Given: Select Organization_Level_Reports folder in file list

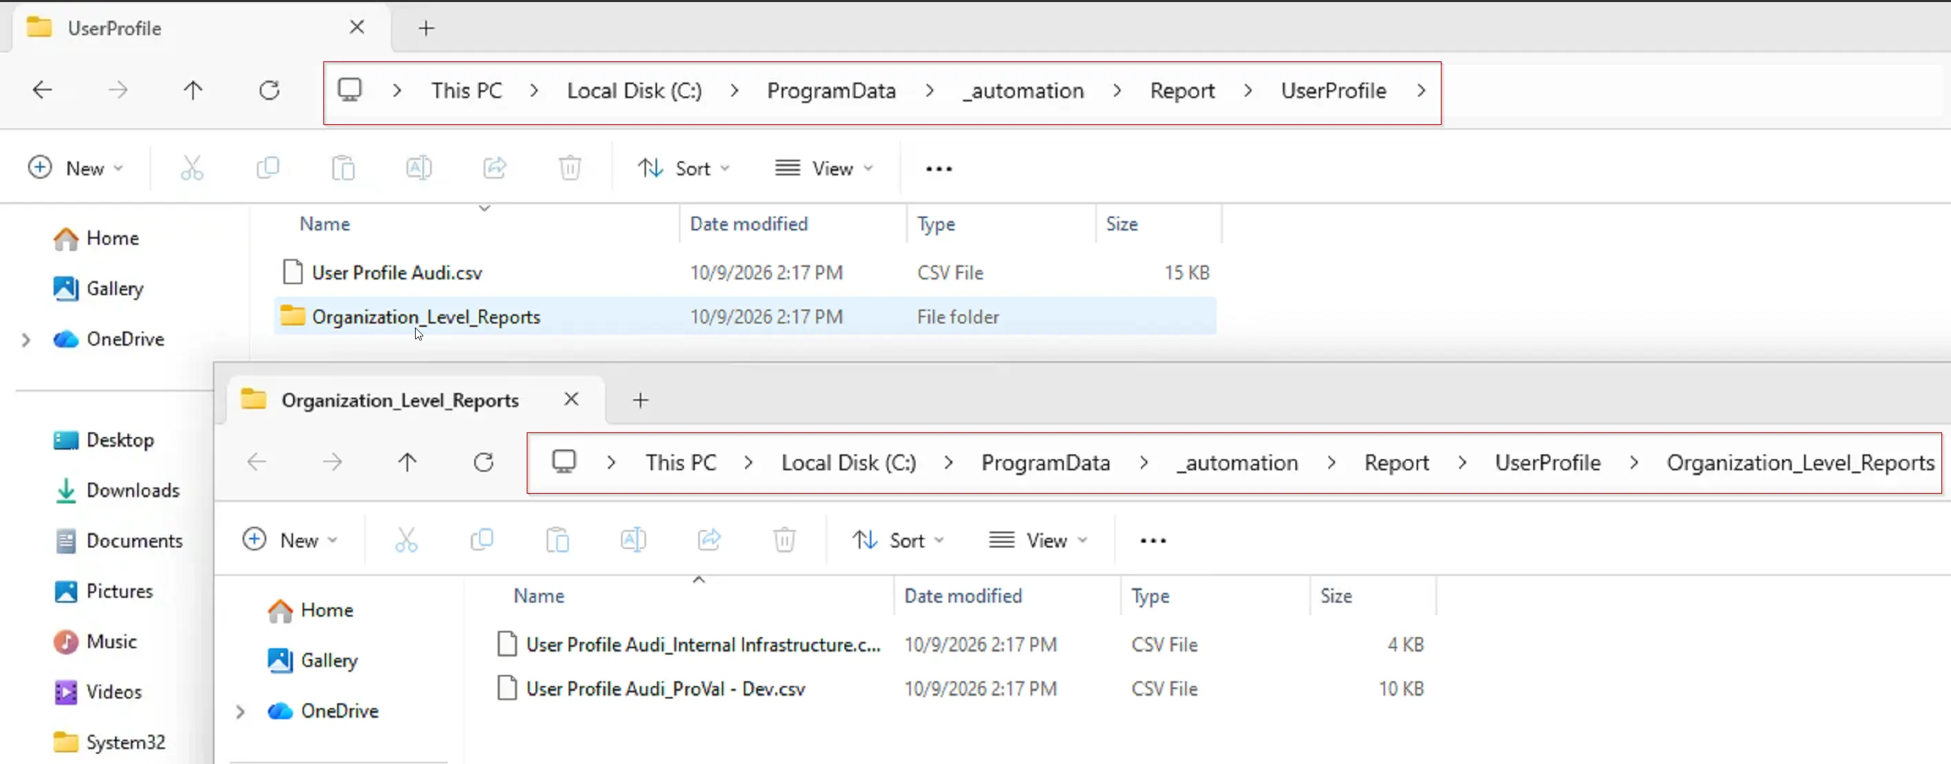Looking at the screenshot, I should 745,316.
